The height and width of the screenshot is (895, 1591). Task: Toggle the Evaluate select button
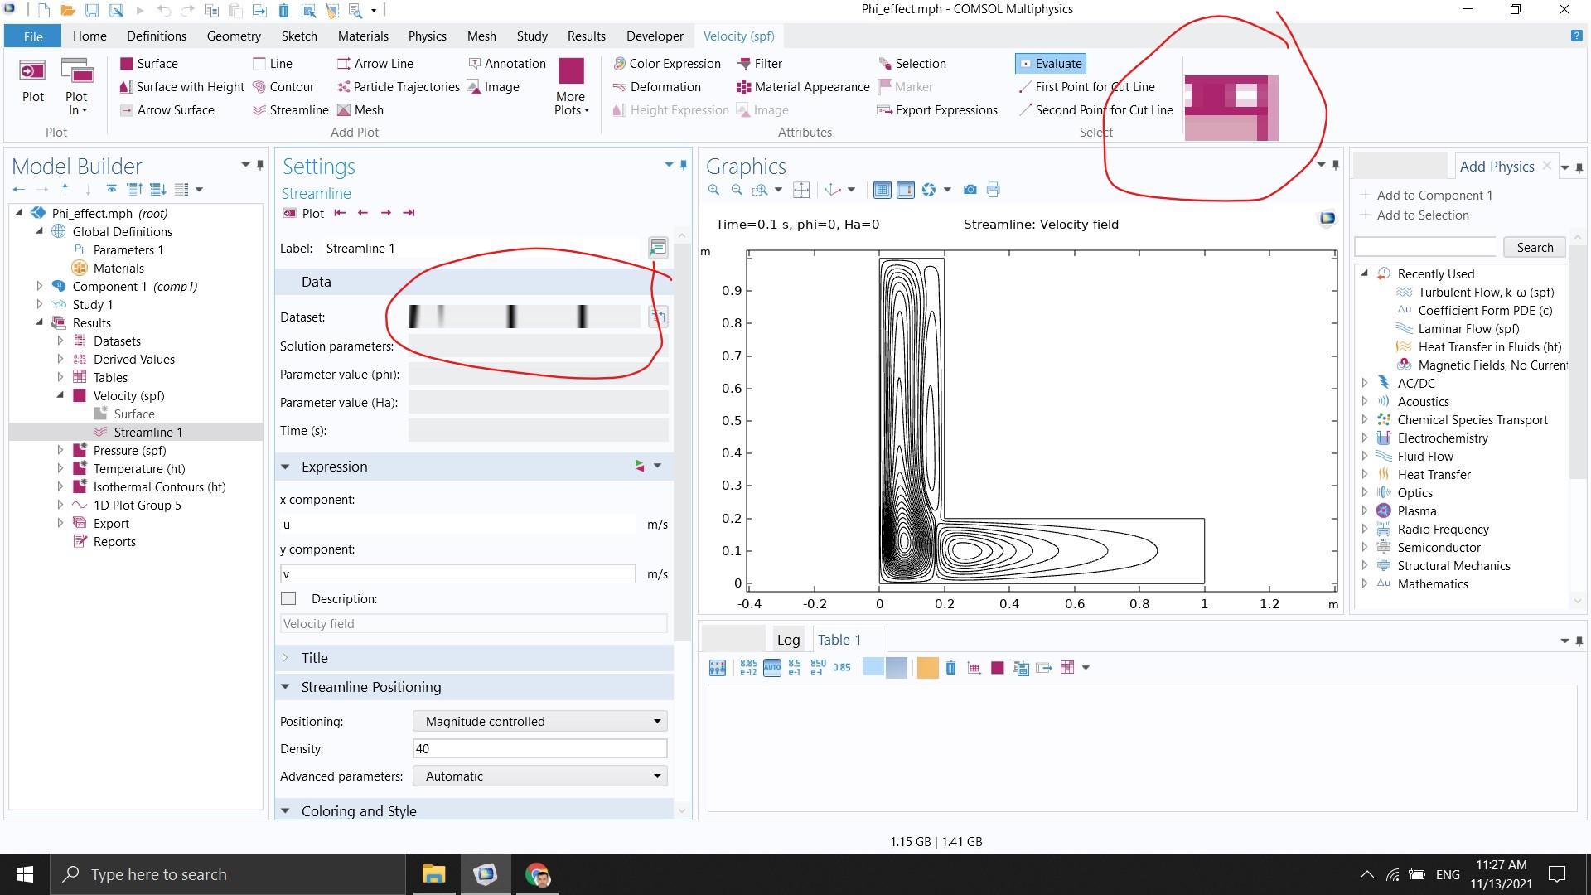coord(1051,64)
